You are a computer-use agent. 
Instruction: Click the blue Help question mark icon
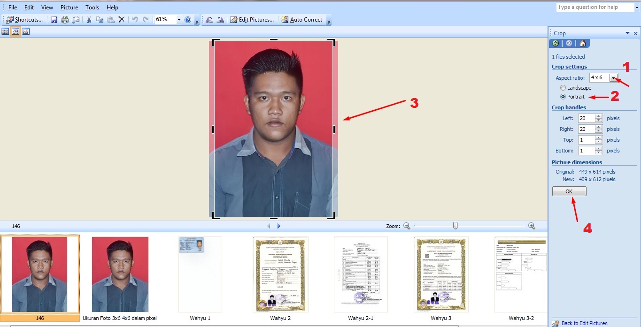(x=188, y=20)
